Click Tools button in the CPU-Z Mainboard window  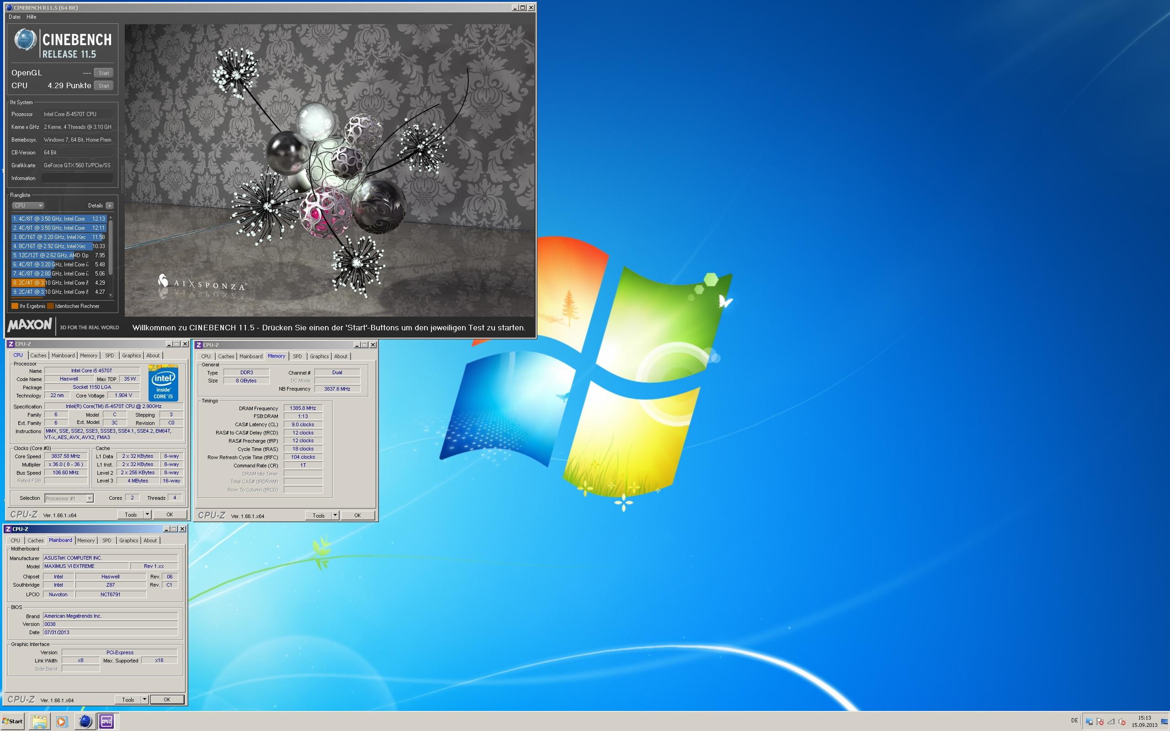(128, 699)
